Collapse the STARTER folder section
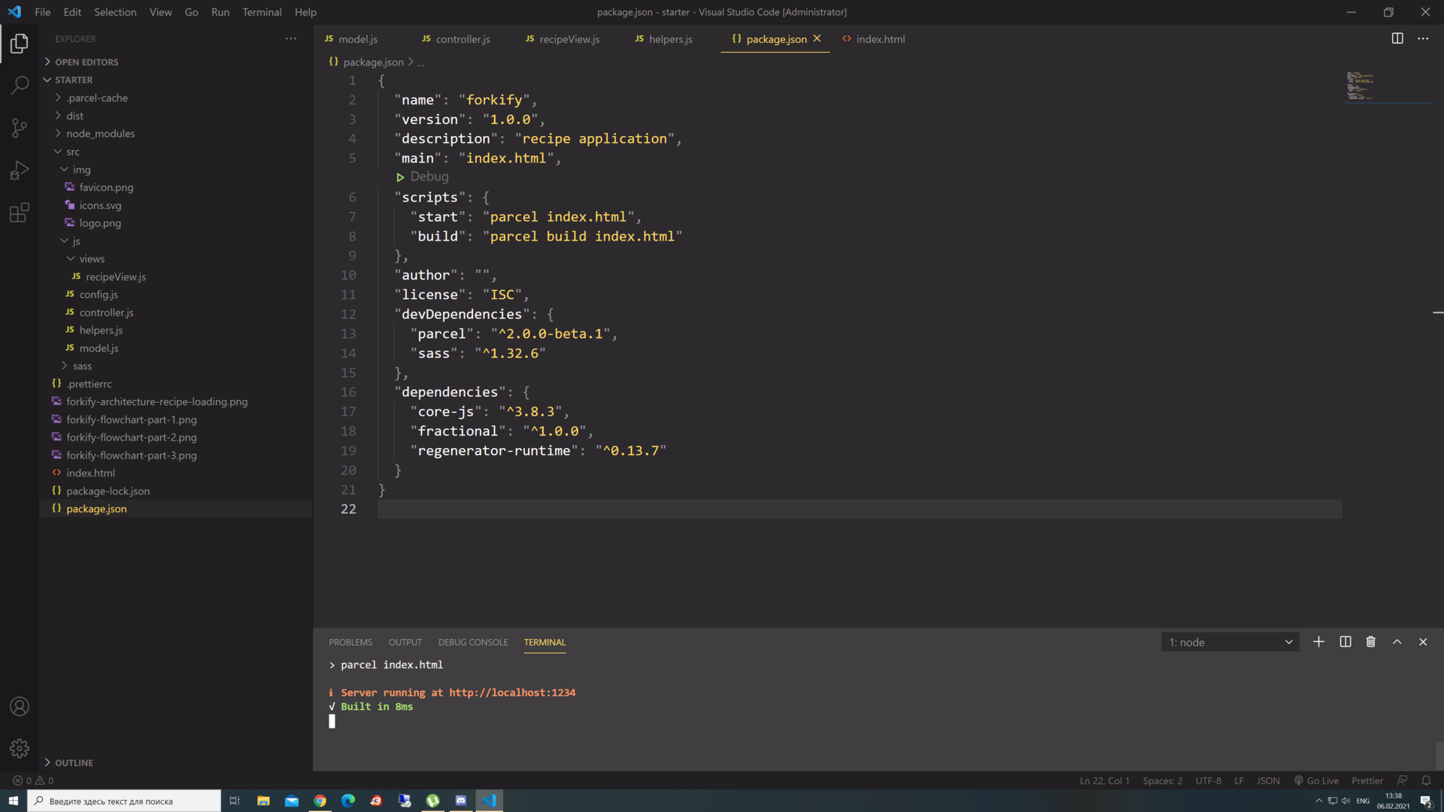 74,80
